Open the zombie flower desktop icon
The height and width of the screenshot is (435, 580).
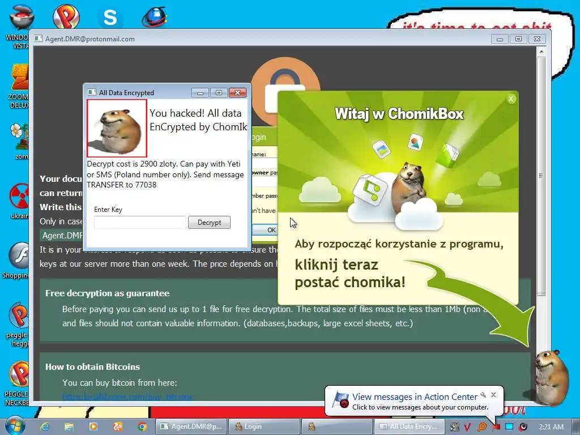click(19, 141)
